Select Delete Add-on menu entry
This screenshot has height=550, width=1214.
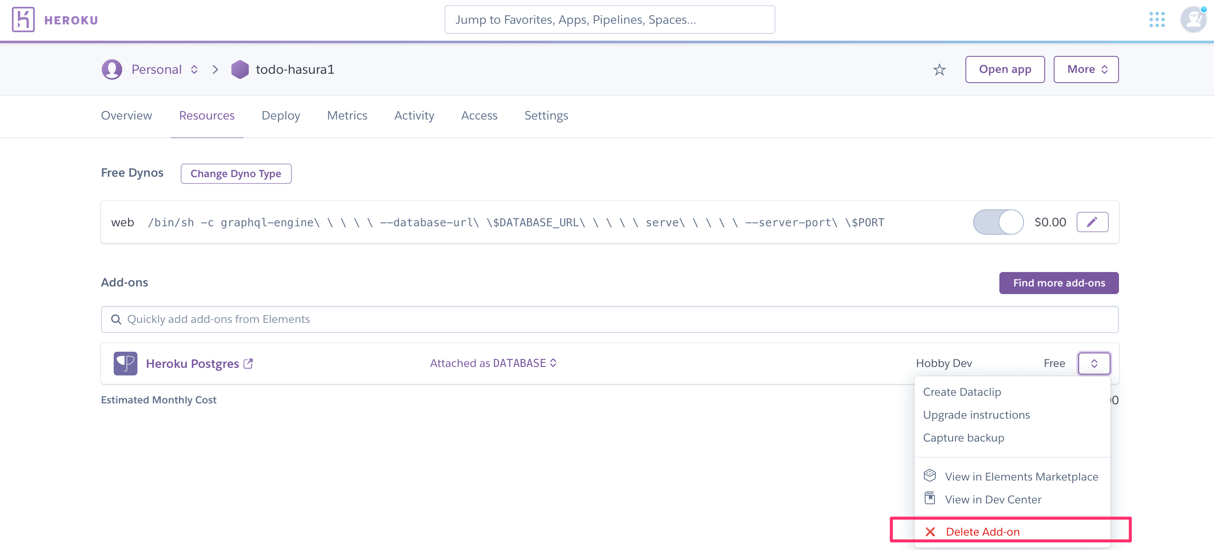pos(982,532)
